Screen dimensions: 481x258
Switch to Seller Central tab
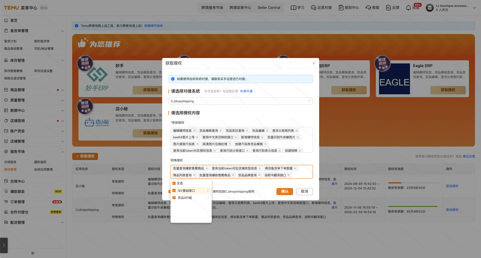[269, 8]
